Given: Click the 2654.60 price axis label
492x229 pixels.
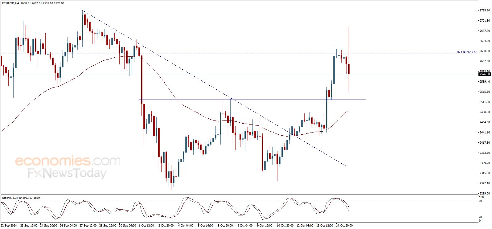Looking at the screenshot, I should pos(485,41).
